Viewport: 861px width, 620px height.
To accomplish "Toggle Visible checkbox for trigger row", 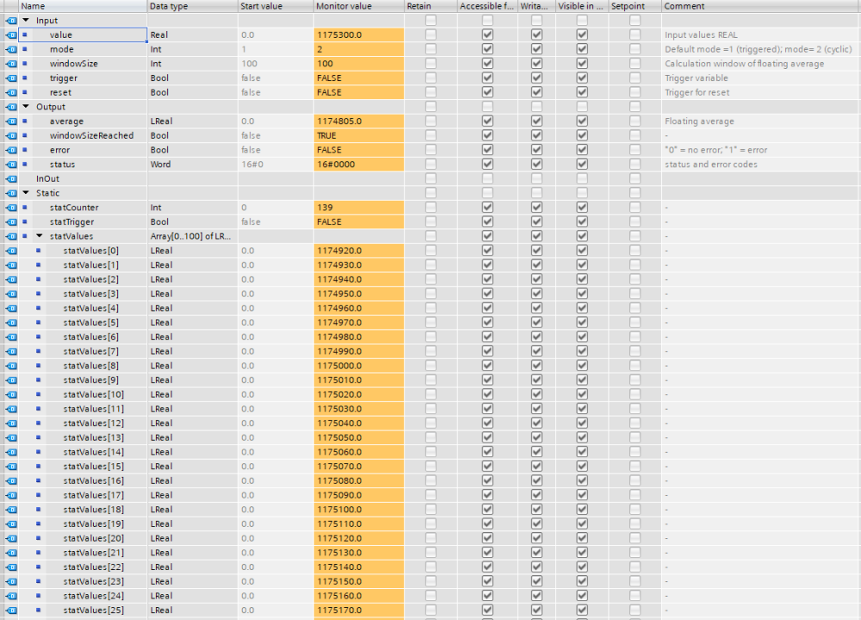I will pyautogui.click(x=582, y=78).
